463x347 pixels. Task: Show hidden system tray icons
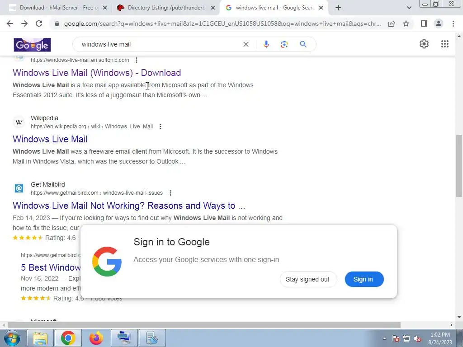coord(384,338)
